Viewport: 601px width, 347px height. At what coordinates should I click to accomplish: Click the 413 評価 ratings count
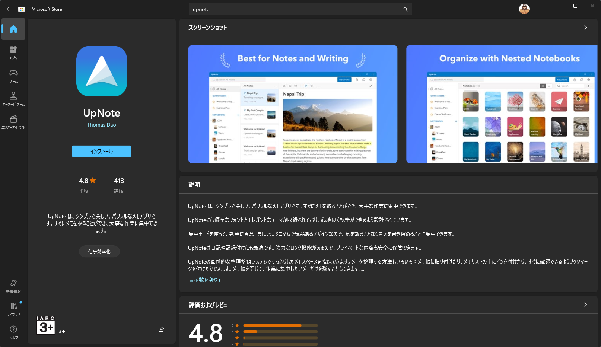[x=119, y=185]
